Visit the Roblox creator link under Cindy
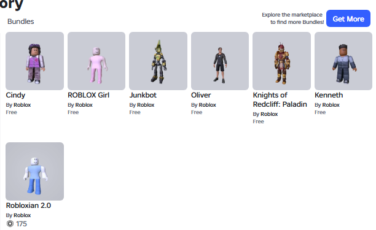 (22, 105)
